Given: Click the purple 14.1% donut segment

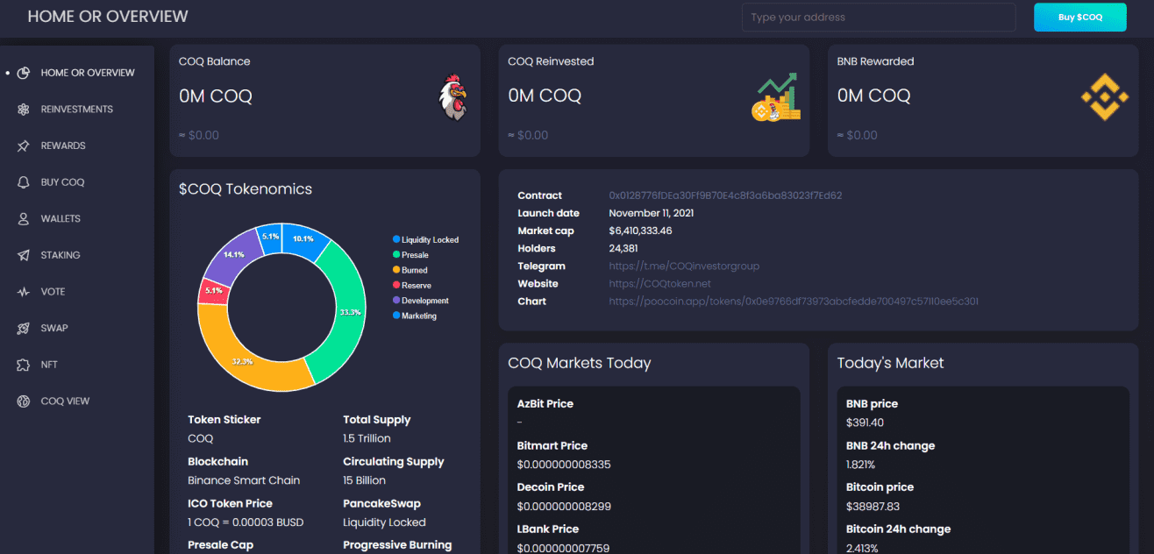Looking at the screenshot, I should point(232,256).
